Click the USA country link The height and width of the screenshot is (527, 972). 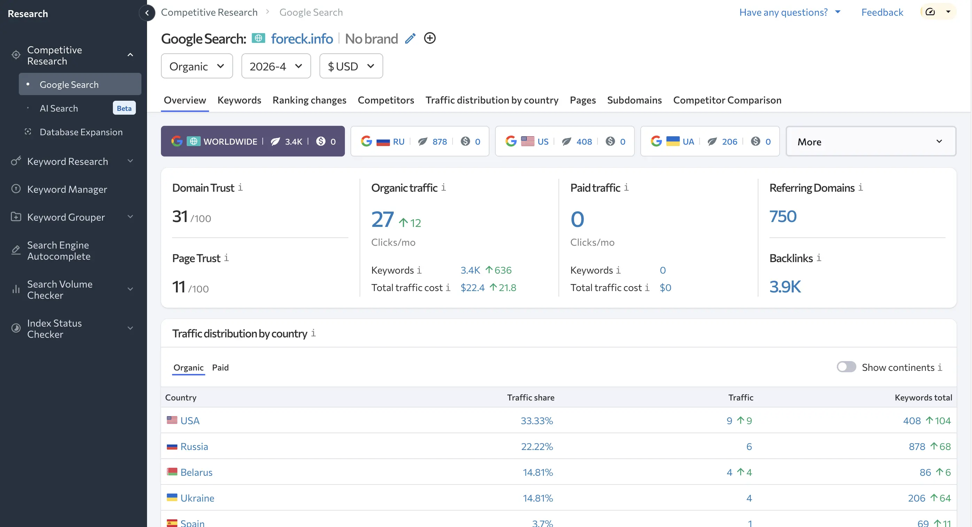click(x=190, y=421)
